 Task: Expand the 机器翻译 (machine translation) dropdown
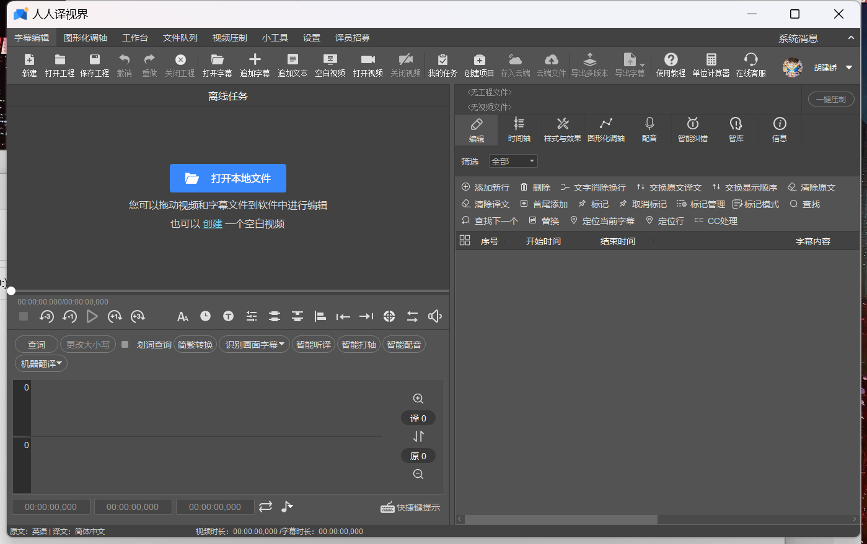(x=41, y=364)
